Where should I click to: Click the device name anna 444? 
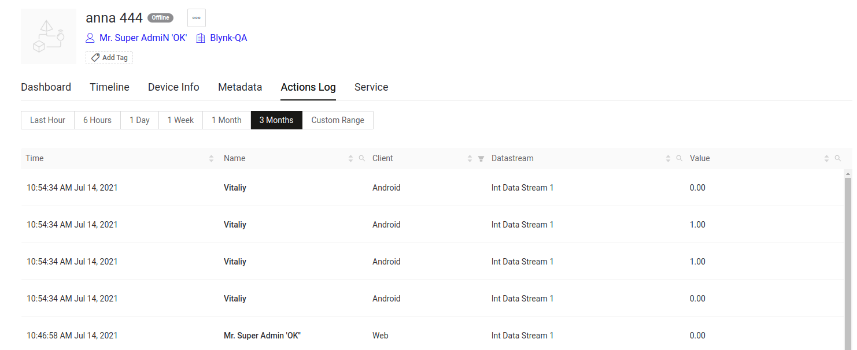[114, 18]
